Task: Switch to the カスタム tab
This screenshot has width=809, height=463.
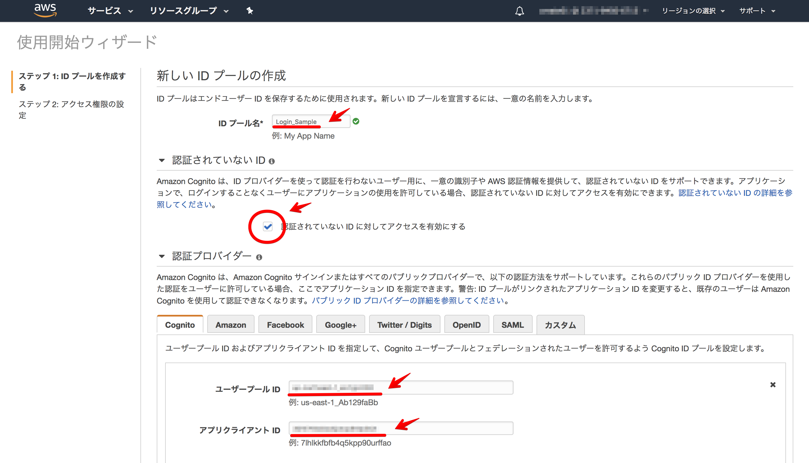Action: (x=560, y=325)
